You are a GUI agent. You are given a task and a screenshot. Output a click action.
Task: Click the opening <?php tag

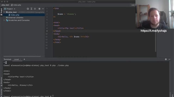pyautogui.click(x=56, y=8)
